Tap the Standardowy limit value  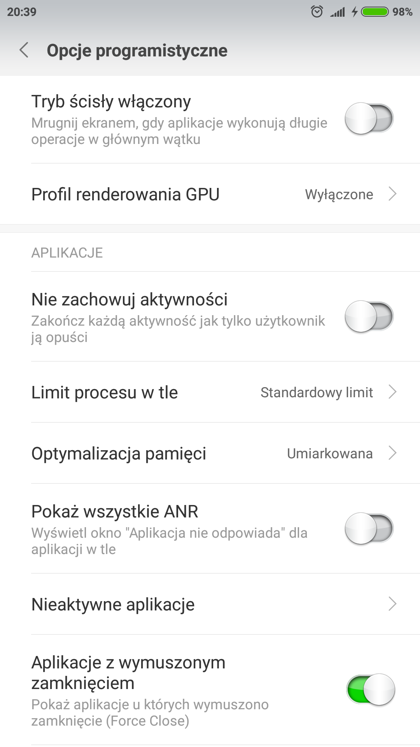point(317,393)
